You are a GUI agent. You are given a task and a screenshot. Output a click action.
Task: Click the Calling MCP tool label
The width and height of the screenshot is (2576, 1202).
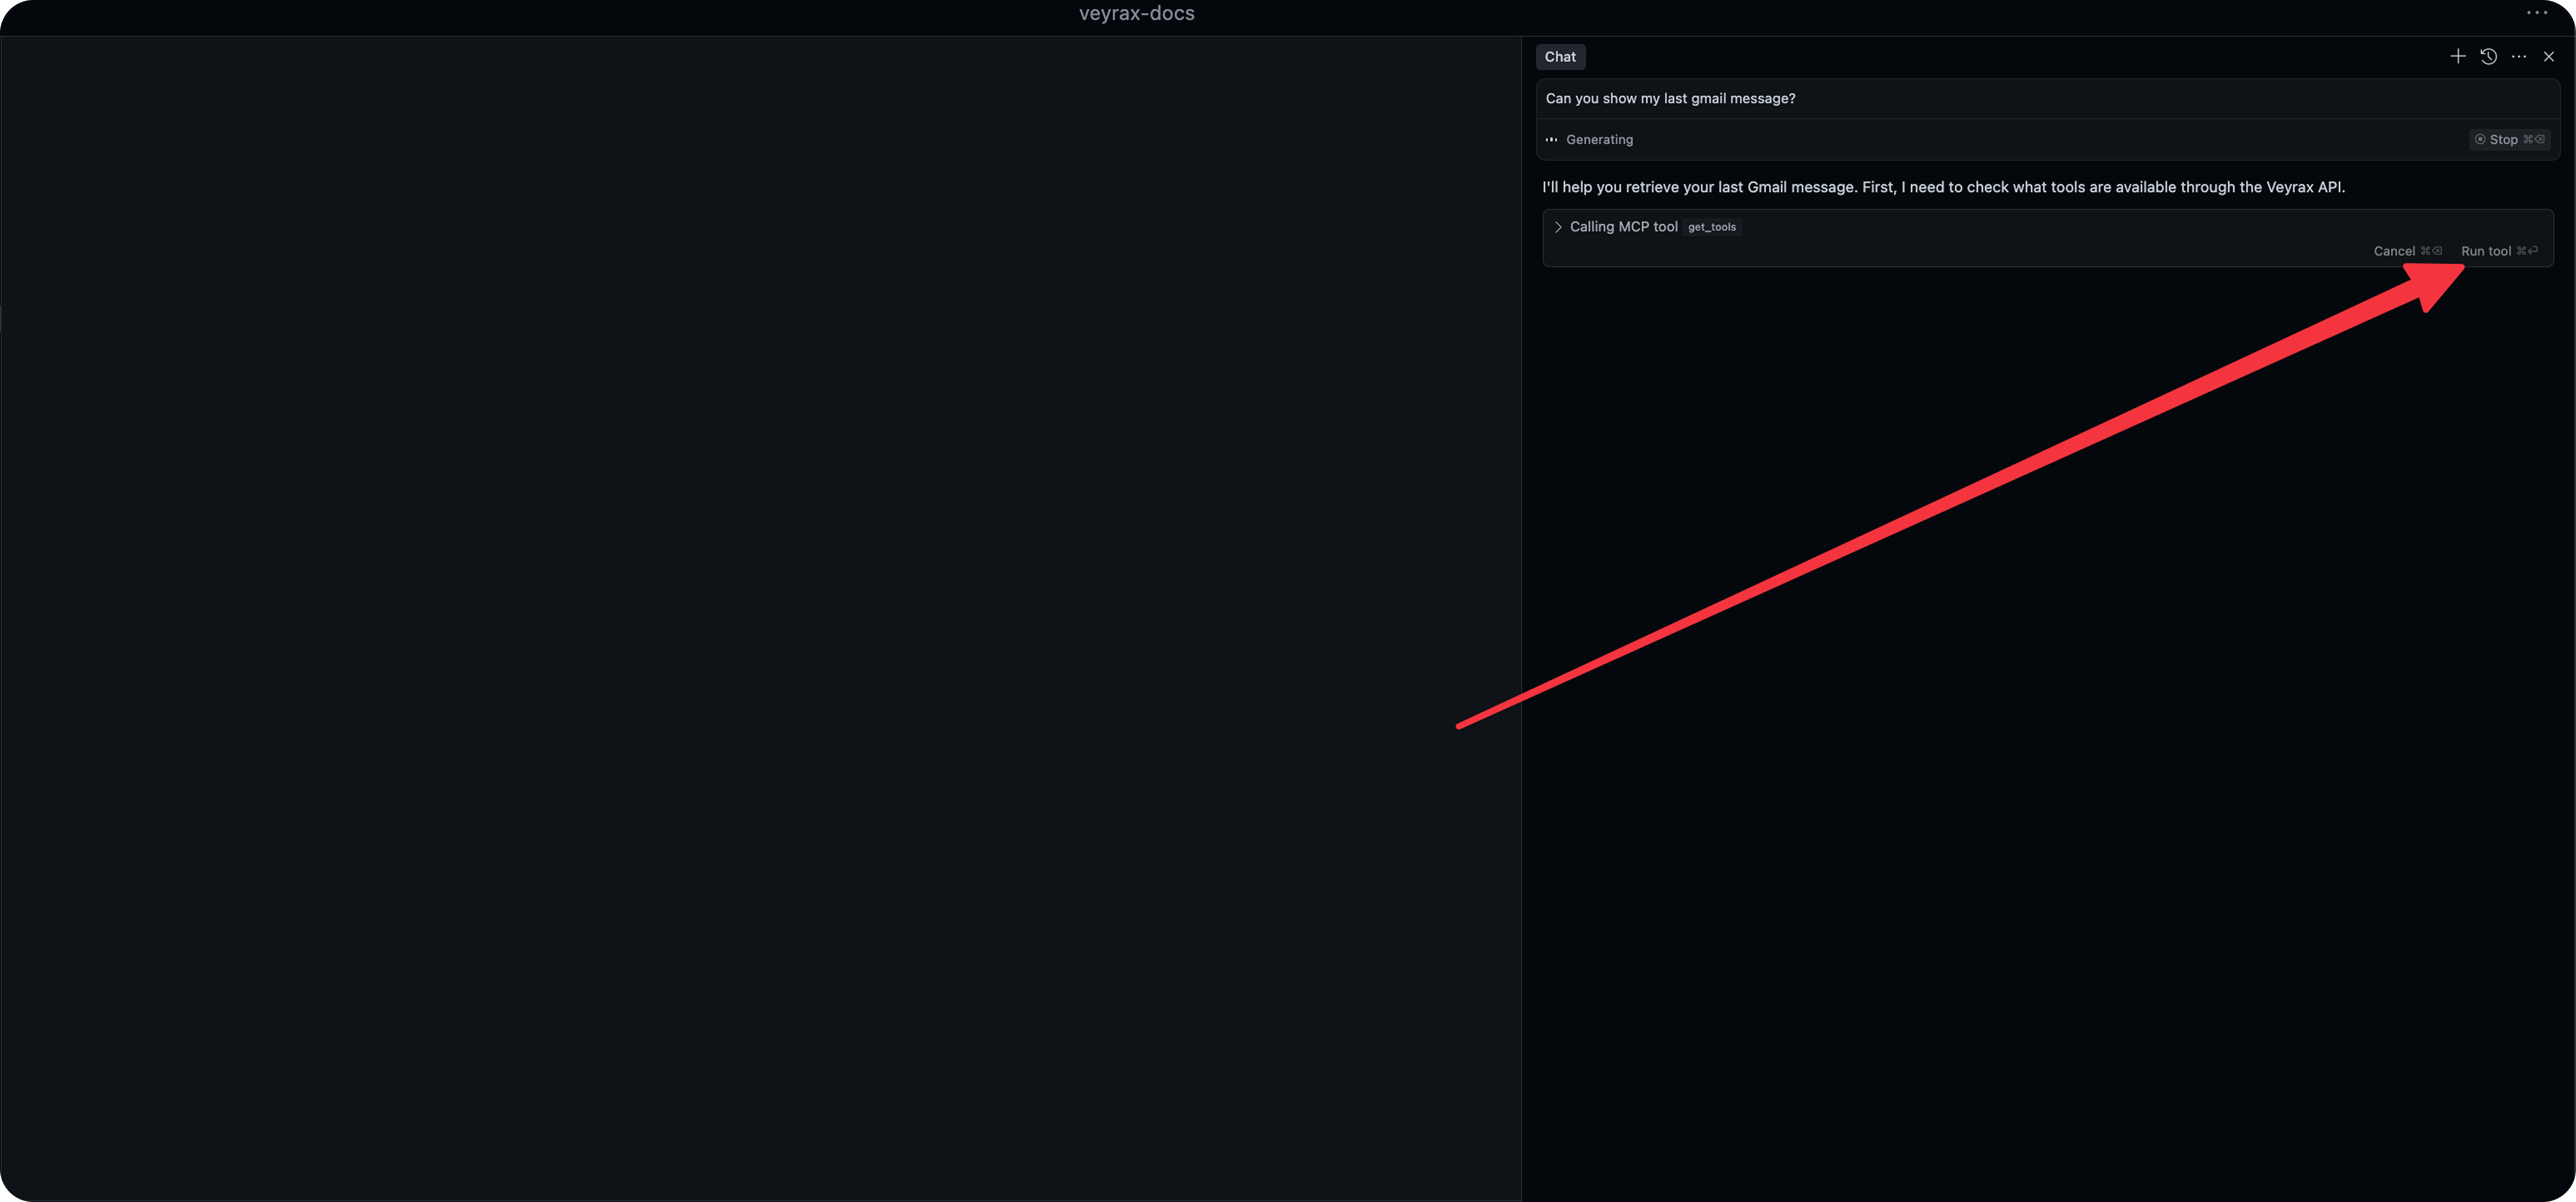[1623, 227]
